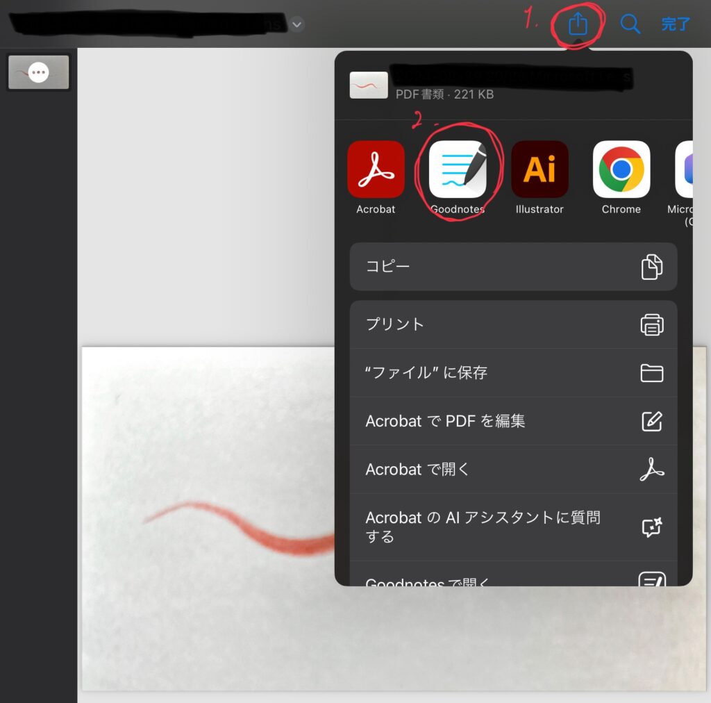
Task: Share the PDF to Acrobat app
Action: click(x=376, y=169)
